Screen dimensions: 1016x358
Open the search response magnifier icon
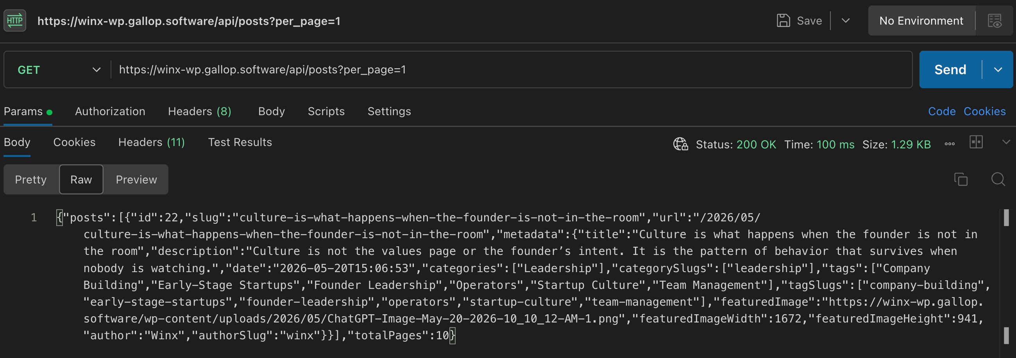point(998,179)
